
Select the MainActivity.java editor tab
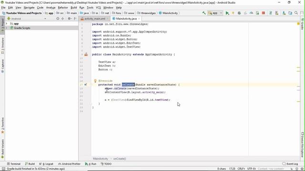[x=126, y=19]
